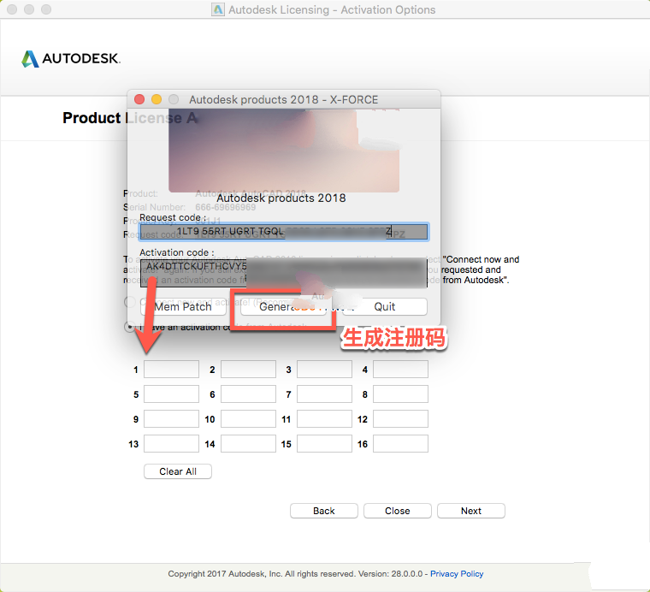Click the Mem Patch button
The image size is (650, 592).
(x=183, y=307)
